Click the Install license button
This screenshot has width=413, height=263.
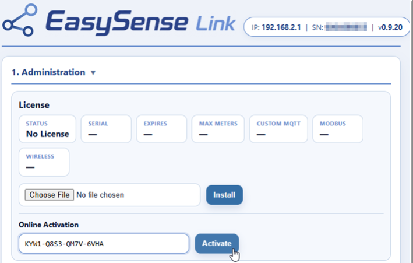click(x=224, y=195)
